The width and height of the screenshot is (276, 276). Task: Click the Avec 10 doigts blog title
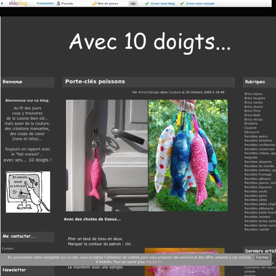(150, 42)
